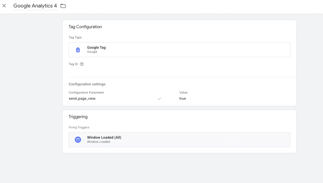Viewport: 323px width, 183px height.
Task: Close the tag editor with the X
Action: [4, 6]
